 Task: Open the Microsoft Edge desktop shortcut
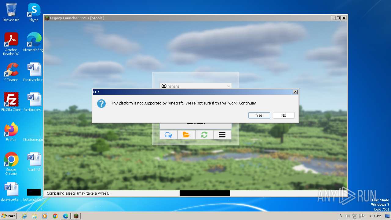(34, 42)
